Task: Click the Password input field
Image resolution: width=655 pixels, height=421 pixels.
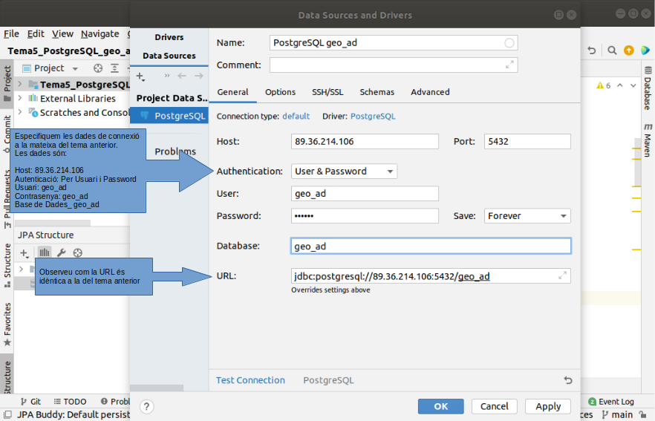Action: [x=365, y=216]
